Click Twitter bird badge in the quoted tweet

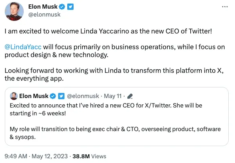click(61, 96)
